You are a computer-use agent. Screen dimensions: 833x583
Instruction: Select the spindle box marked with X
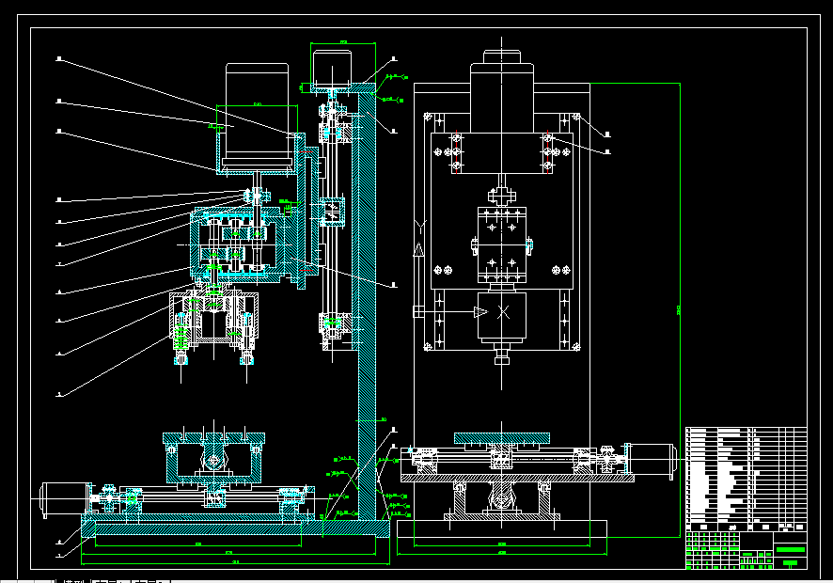(501, 315)
